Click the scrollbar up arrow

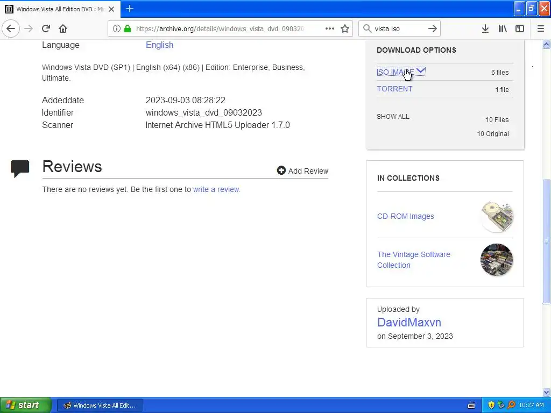coord(546,44)
